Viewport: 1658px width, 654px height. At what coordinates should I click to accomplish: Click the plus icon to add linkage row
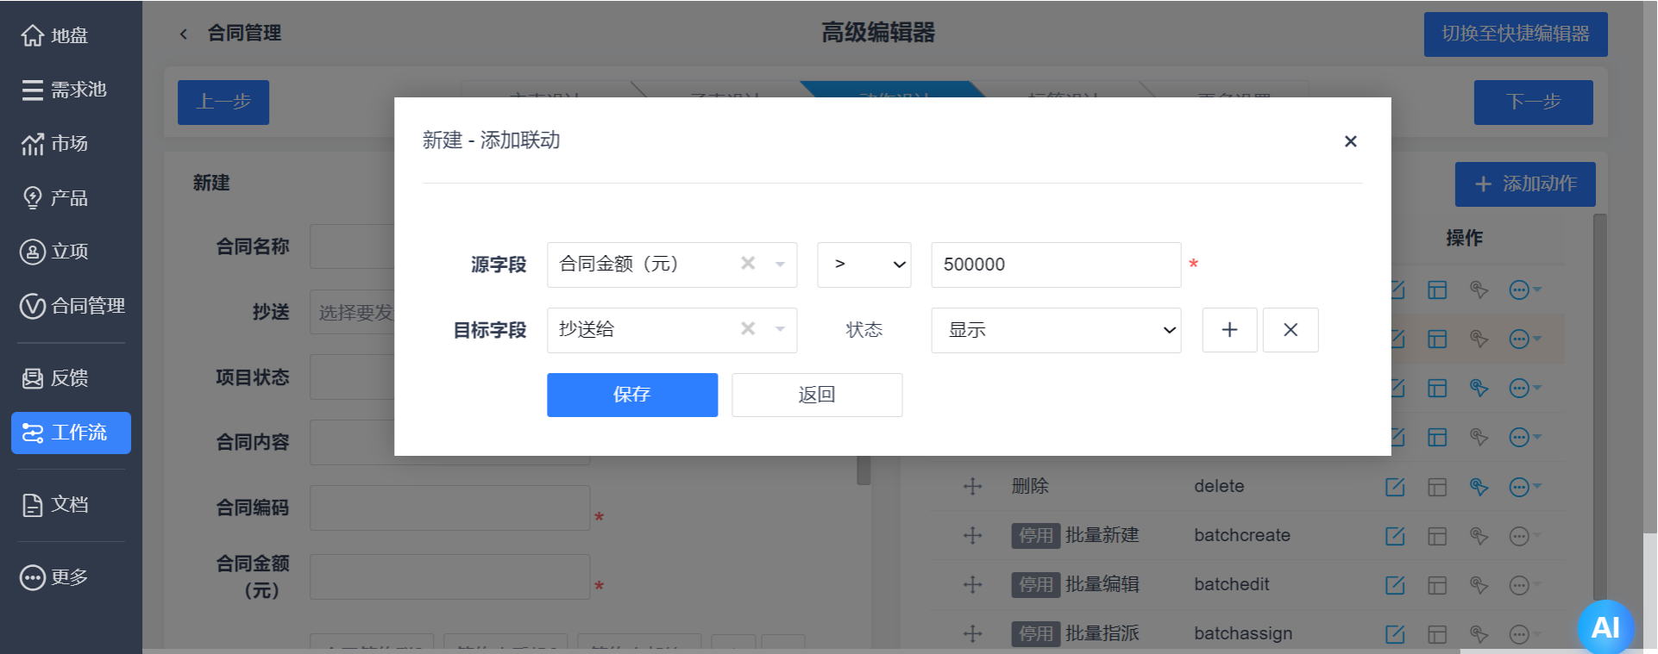tap(1229, 330)
